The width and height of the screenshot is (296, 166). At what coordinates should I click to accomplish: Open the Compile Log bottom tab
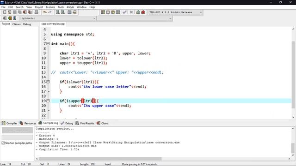(x=48, y=123)
